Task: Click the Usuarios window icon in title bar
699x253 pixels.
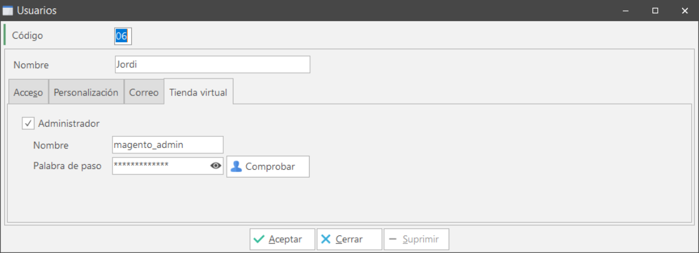Action: pyautogui.click(x=8, y=11)
